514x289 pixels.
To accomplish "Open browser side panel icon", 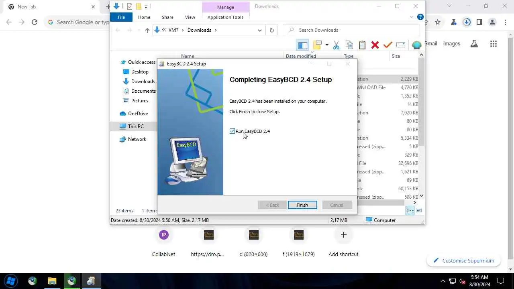I will click(x=479, y=22).
